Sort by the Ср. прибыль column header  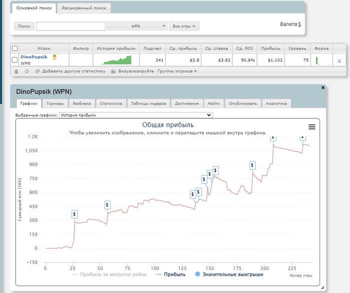[x=183, y=48]
